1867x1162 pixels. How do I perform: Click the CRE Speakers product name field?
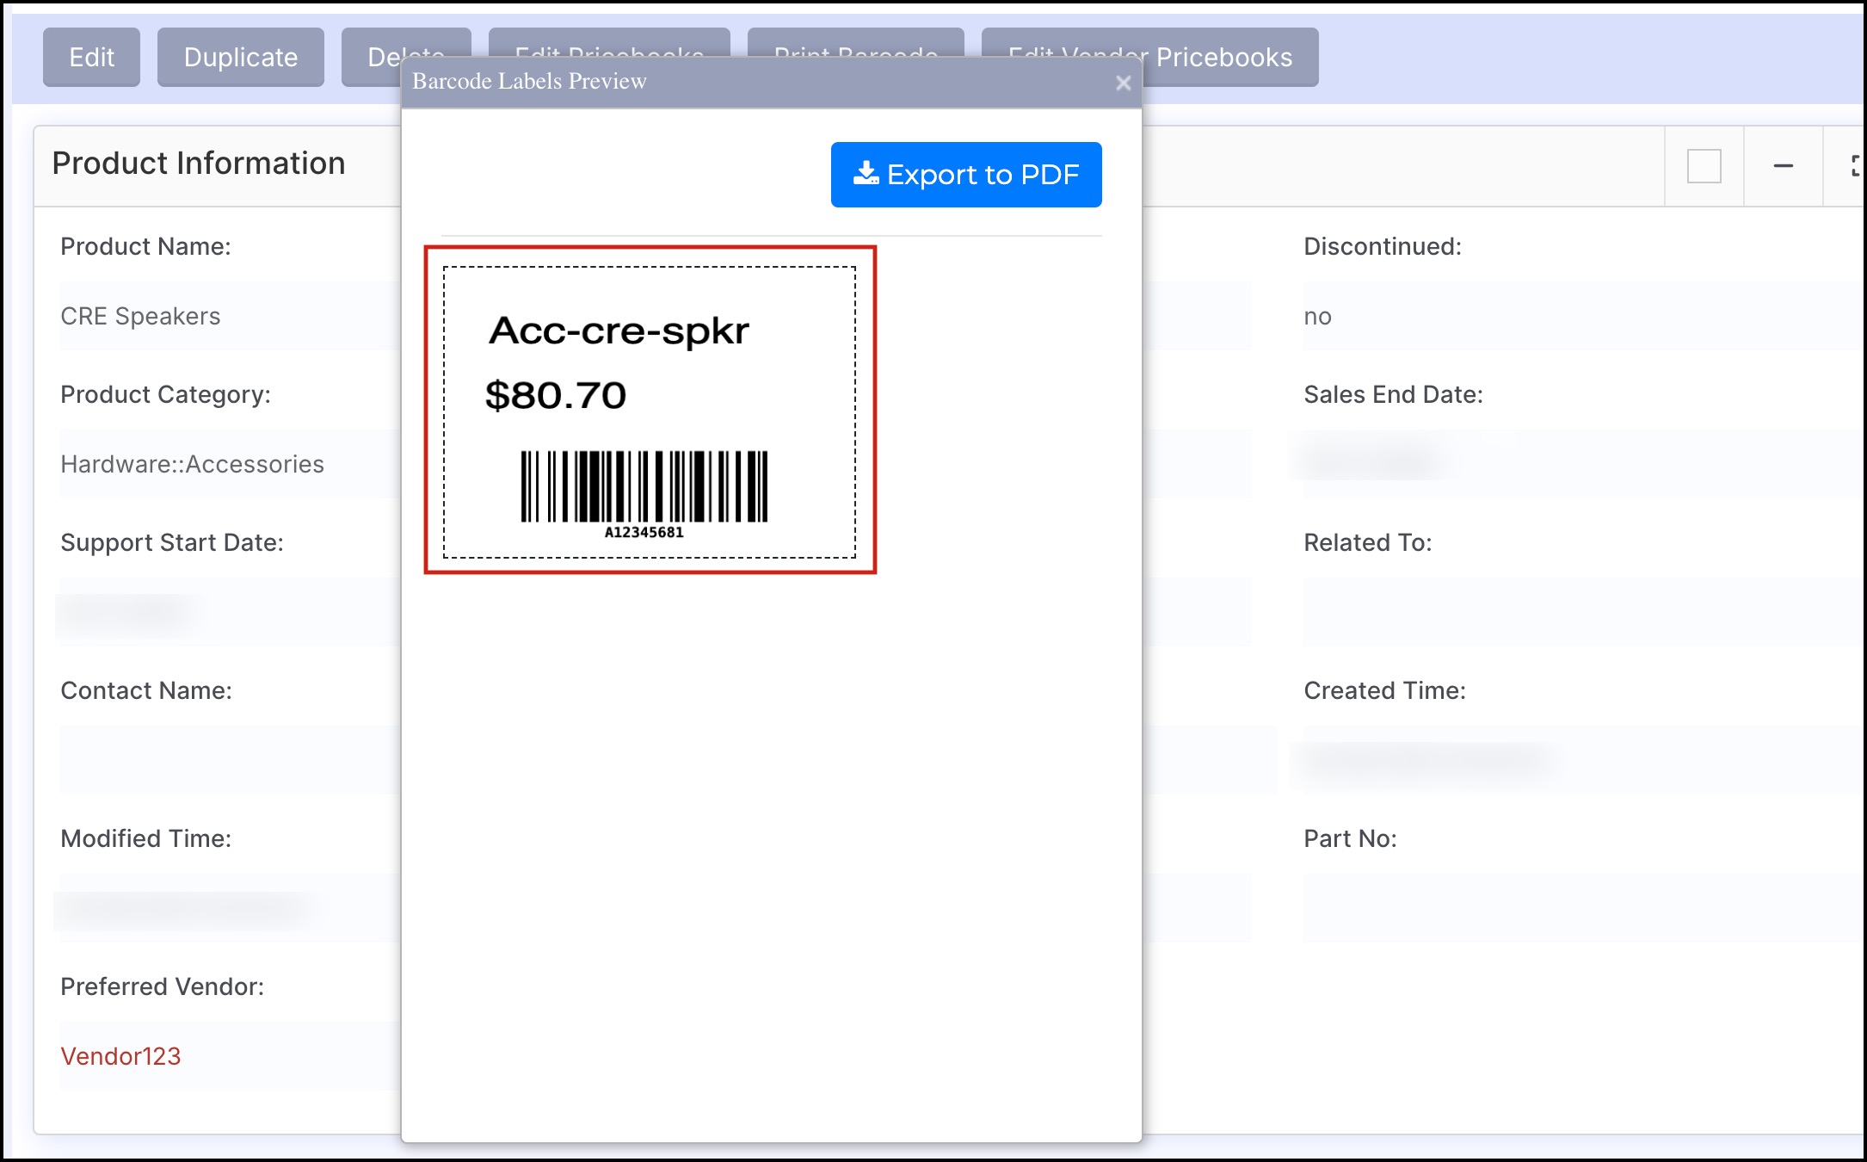pos(140,316)
